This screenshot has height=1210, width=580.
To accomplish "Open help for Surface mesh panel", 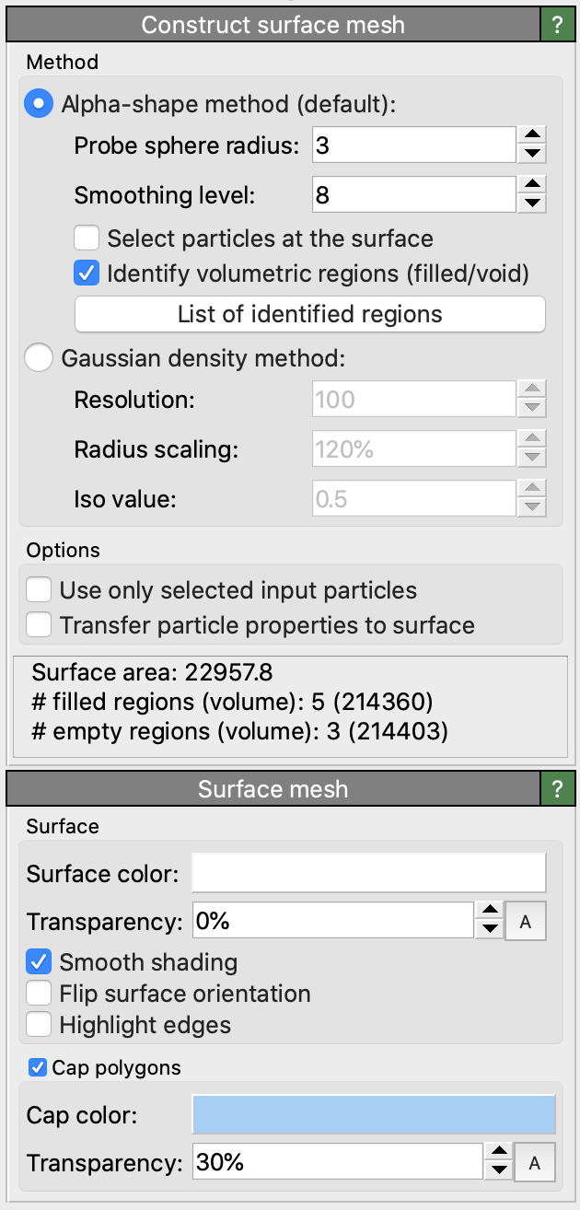I will [x=556, y=789].
